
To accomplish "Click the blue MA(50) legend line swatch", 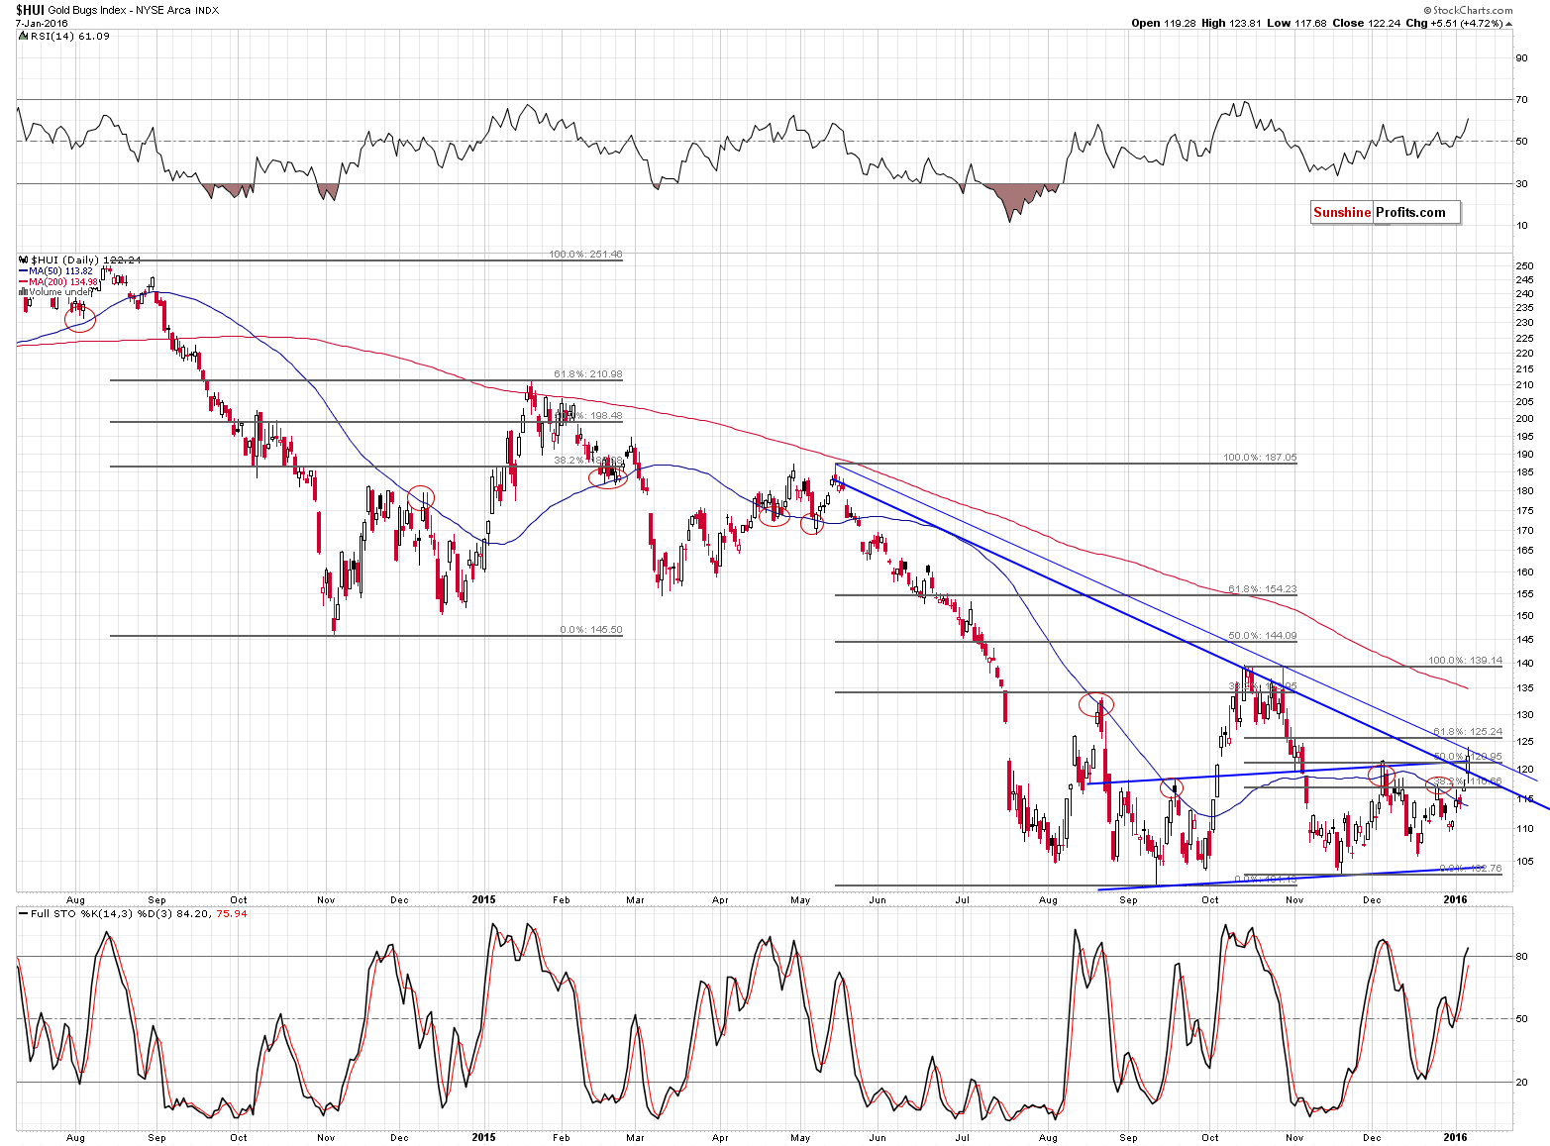I will (x=23, y=271).
